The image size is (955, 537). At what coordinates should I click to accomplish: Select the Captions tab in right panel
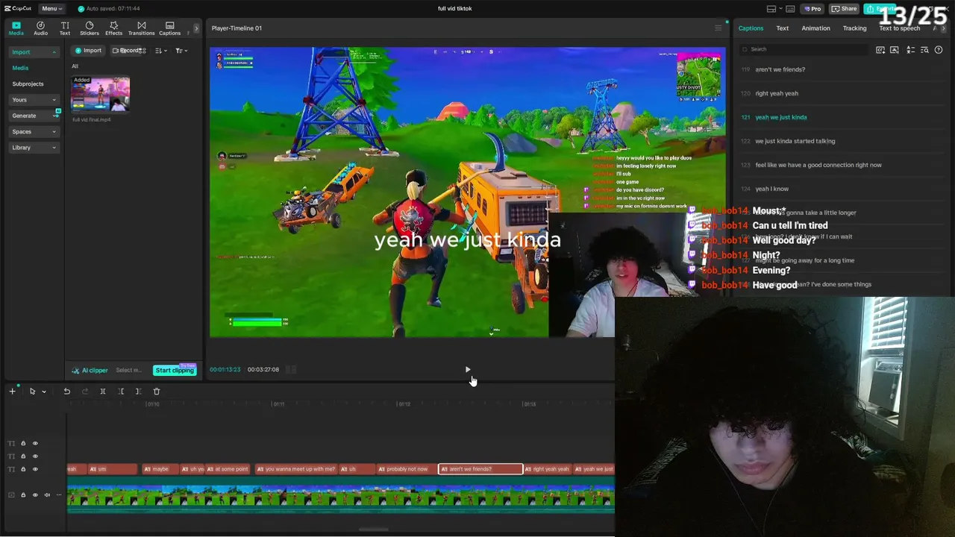751,28
